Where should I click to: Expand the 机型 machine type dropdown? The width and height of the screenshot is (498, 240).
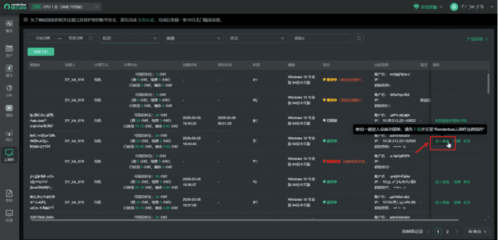(x=129, y=38)
